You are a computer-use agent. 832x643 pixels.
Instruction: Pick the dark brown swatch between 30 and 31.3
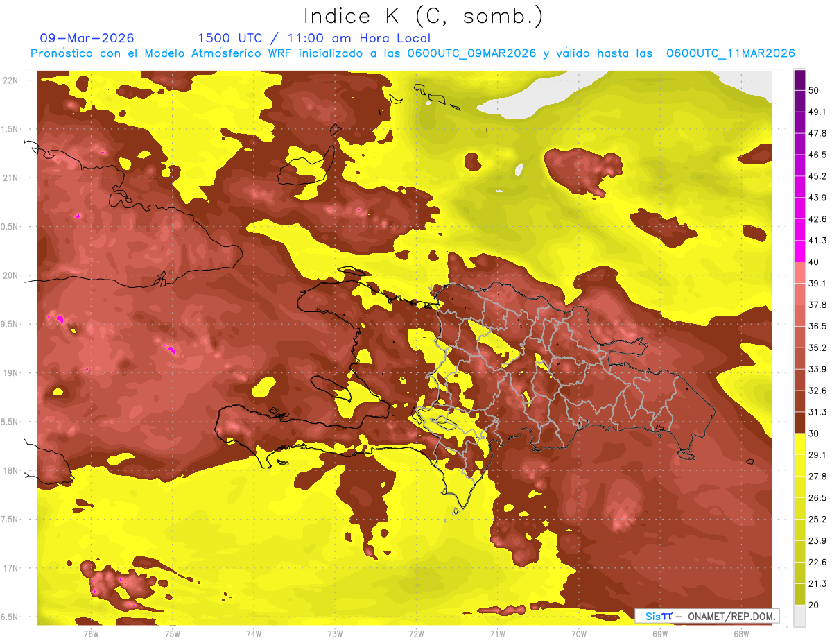click(799, 422)
